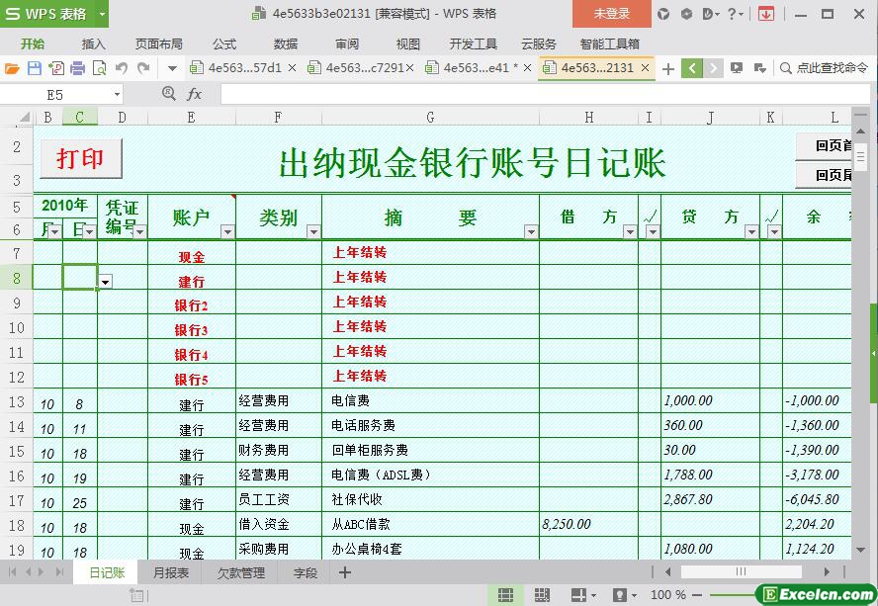Image resolution: width=878 pixels, height=606 pixels.
Task: Click the horizontal scrollbar thumb
Action: 741,571
